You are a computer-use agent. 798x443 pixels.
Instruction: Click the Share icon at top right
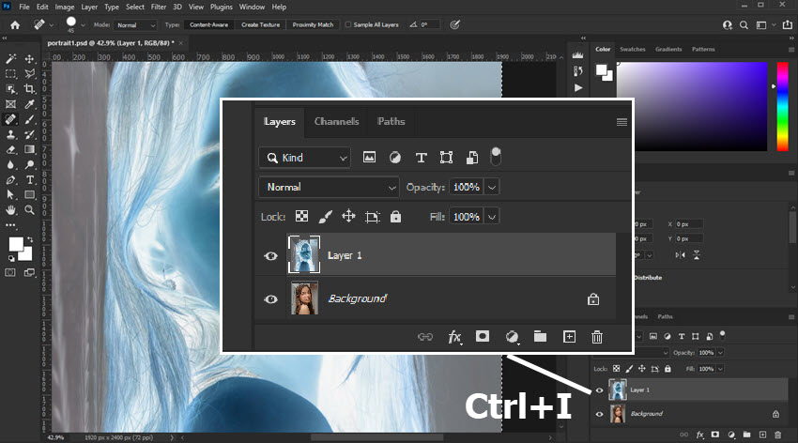coord(788,24)
